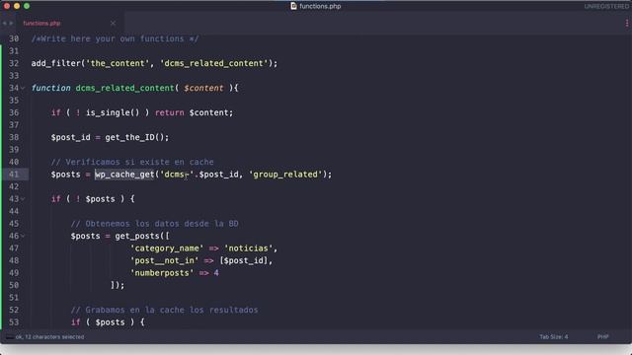Click the 'Verificamos si existe en cache' comment
The image size is (632, 355).
[x=132, y=162]
